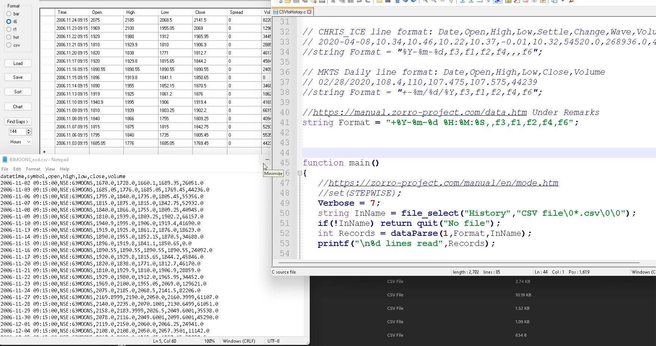This screenshot has height=346, width=656.
Task: Select the hst format radio button
Action: pos(9,37)
